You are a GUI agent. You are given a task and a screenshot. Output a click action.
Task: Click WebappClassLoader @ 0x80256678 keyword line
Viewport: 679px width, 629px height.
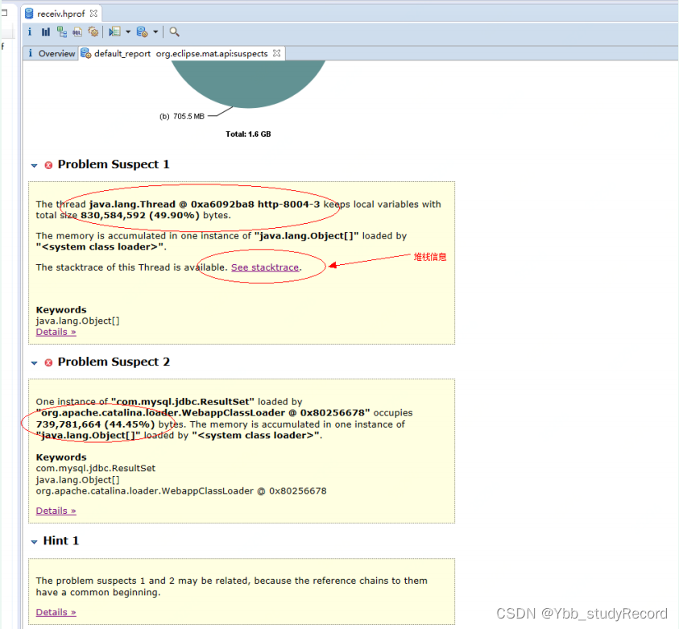coord(181,491)
